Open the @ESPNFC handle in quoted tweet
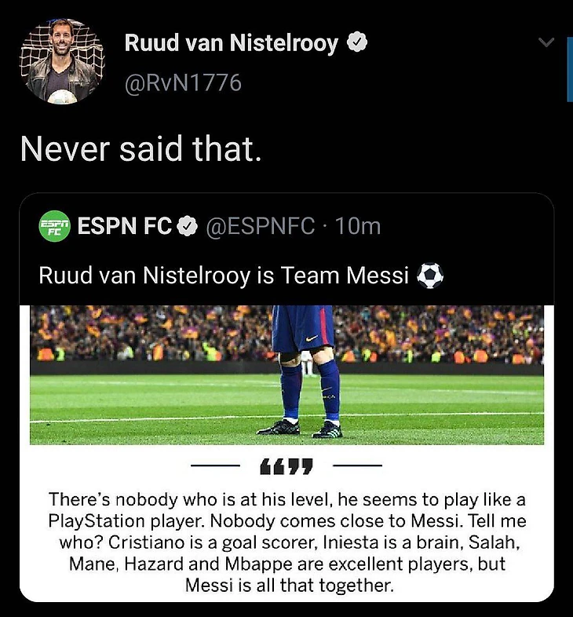573x617 pixels. [x=261, y=226]
